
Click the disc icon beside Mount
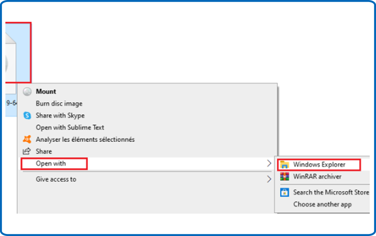(x=27, y=92)
